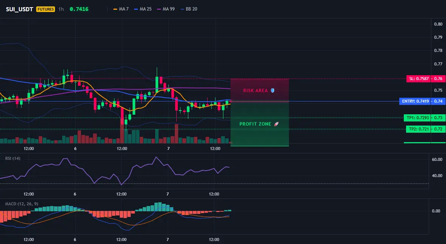Click the 0.75 price axis value

pyautogui.click(x=438, y=90)
